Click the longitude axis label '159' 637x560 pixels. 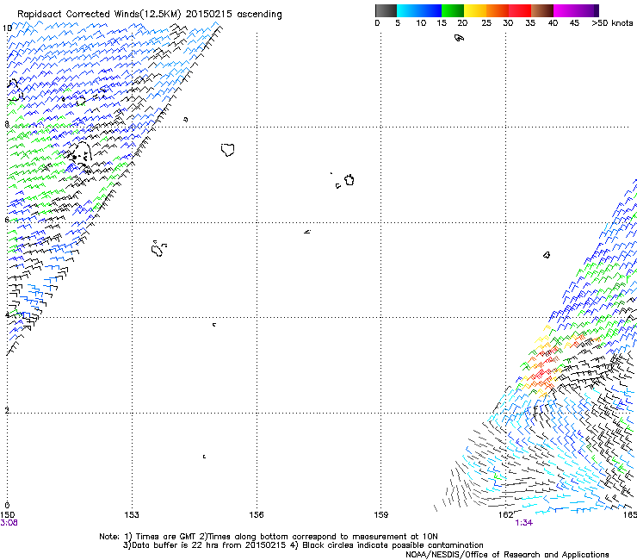pyautogui.click(x=381, y=515)
